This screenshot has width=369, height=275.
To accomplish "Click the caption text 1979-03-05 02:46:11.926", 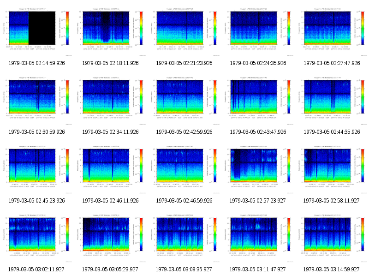I will click(x=110, y=201).
